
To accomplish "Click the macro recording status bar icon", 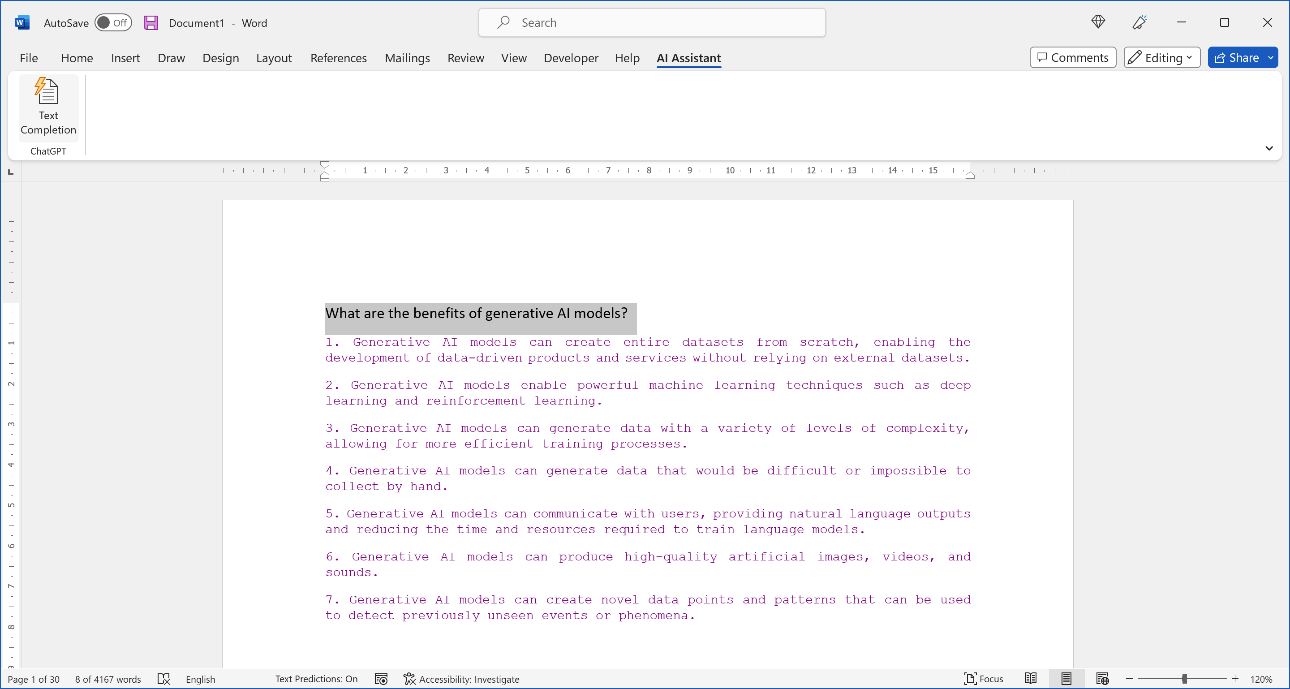I will point(381,679).
